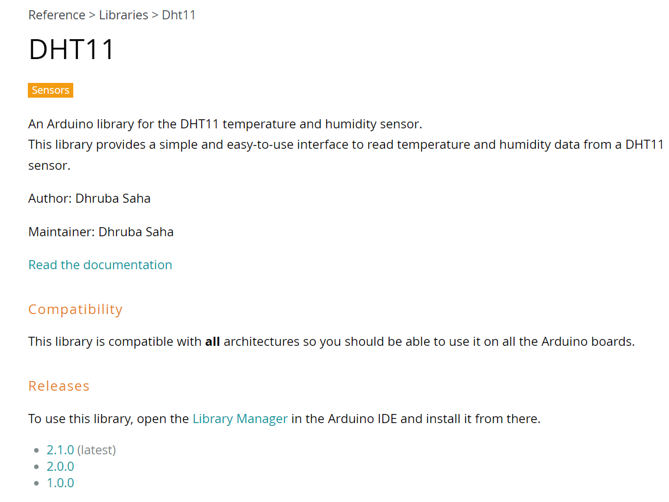Open the Read the documentation link
Screen dimensions: 669x502
click(x=101, y=265)
